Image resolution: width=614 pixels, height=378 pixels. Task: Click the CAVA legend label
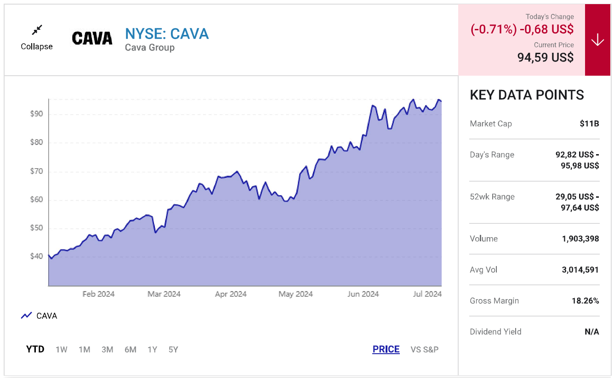pyautogui.click(x=47, y=316)
